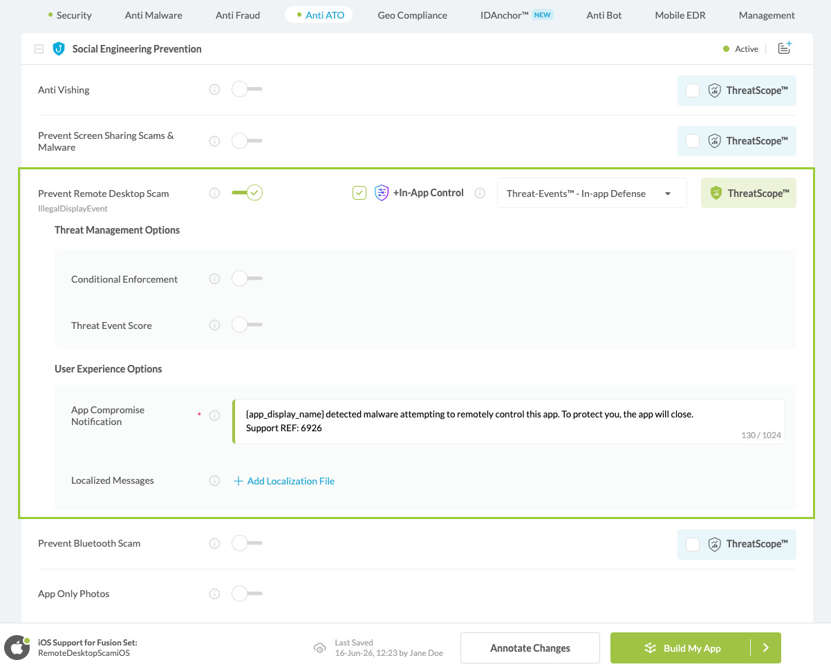Viewport: 831px width, 669px height.
Task: Uncheck the +In-App Control checkbox
Action: [x=360, y=193]
